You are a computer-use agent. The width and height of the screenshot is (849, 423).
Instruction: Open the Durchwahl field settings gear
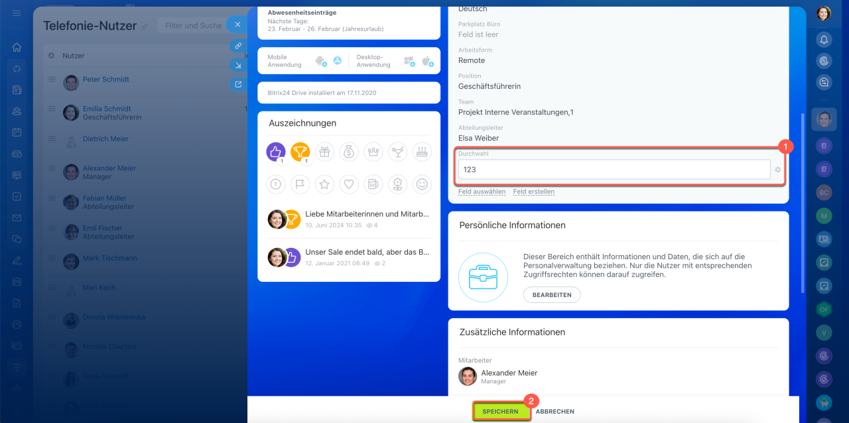click(x=778, y=170)
